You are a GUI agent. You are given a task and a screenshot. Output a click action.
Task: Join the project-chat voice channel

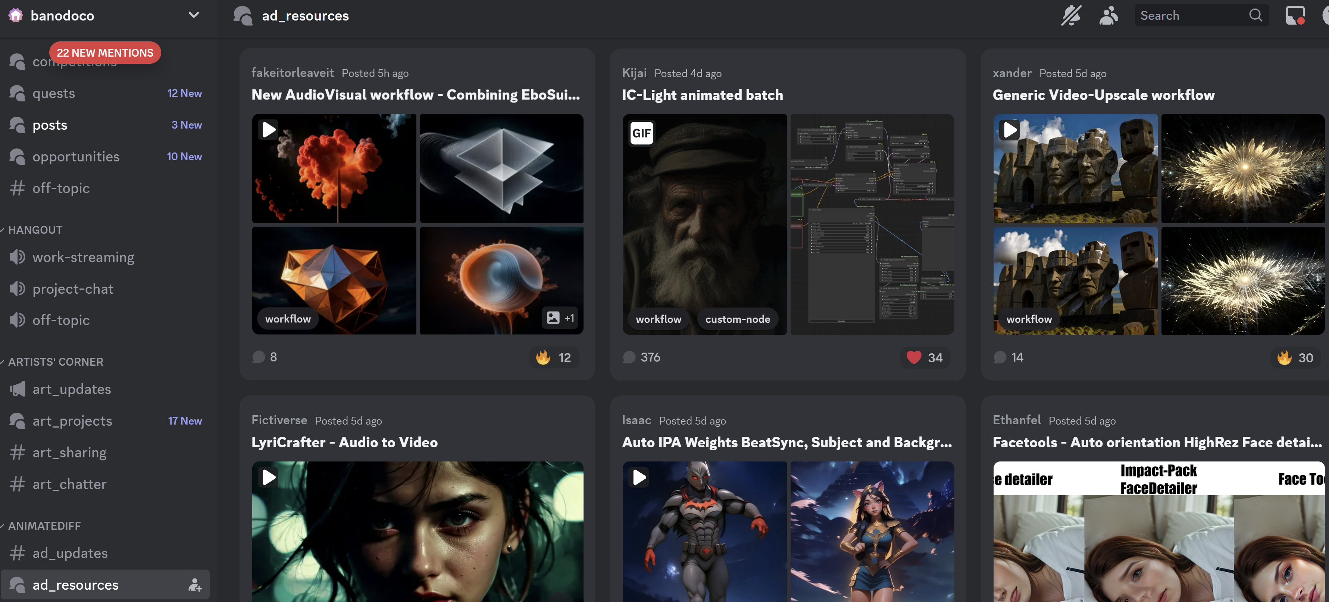(105, 289)
